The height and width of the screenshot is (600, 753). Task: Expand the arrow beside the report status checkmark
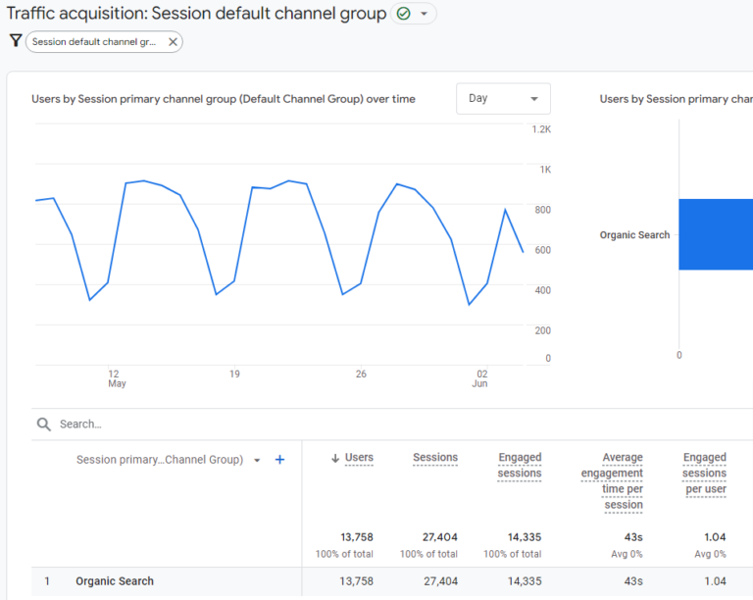pyautogui.click(x=424, y=14)
